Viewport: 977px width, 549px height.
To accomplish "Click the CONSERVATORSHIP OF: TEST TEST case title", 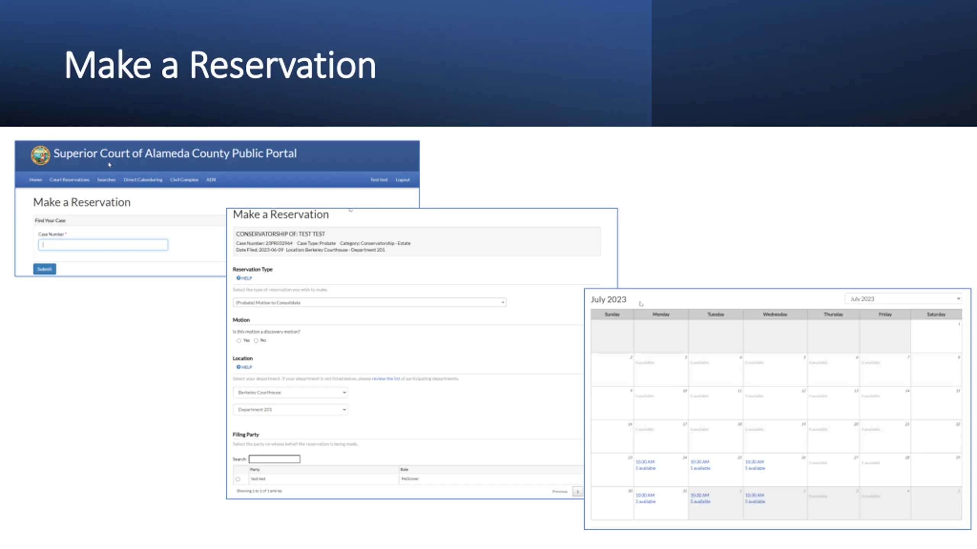I will coord(281,234).
